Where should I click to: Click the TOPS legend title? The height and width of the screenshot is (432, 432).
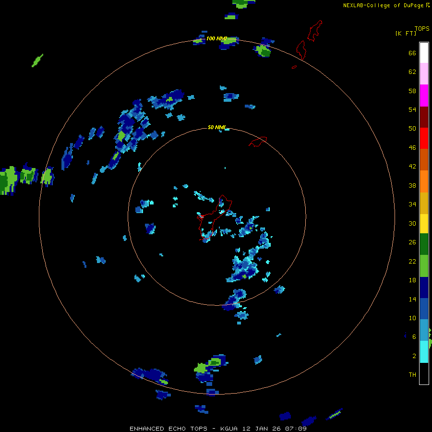click(x=422, y=28)
